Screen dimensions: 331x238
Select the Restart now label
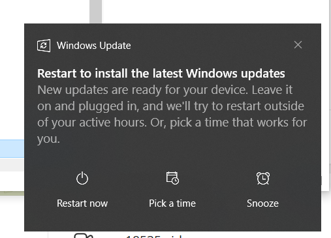[x=82, y=203]
